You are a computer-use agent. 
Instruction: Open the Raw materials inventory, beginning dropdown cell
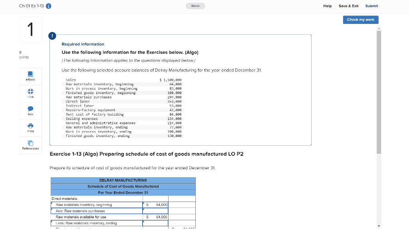[97, 205]
